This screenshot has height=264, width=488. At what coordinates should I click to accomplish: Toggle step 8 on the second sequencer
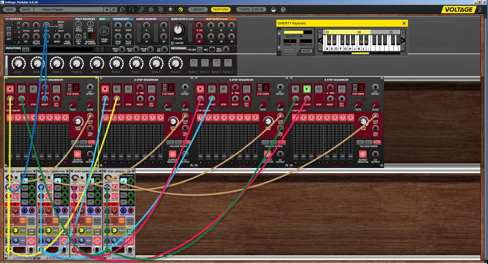[160, 117]
